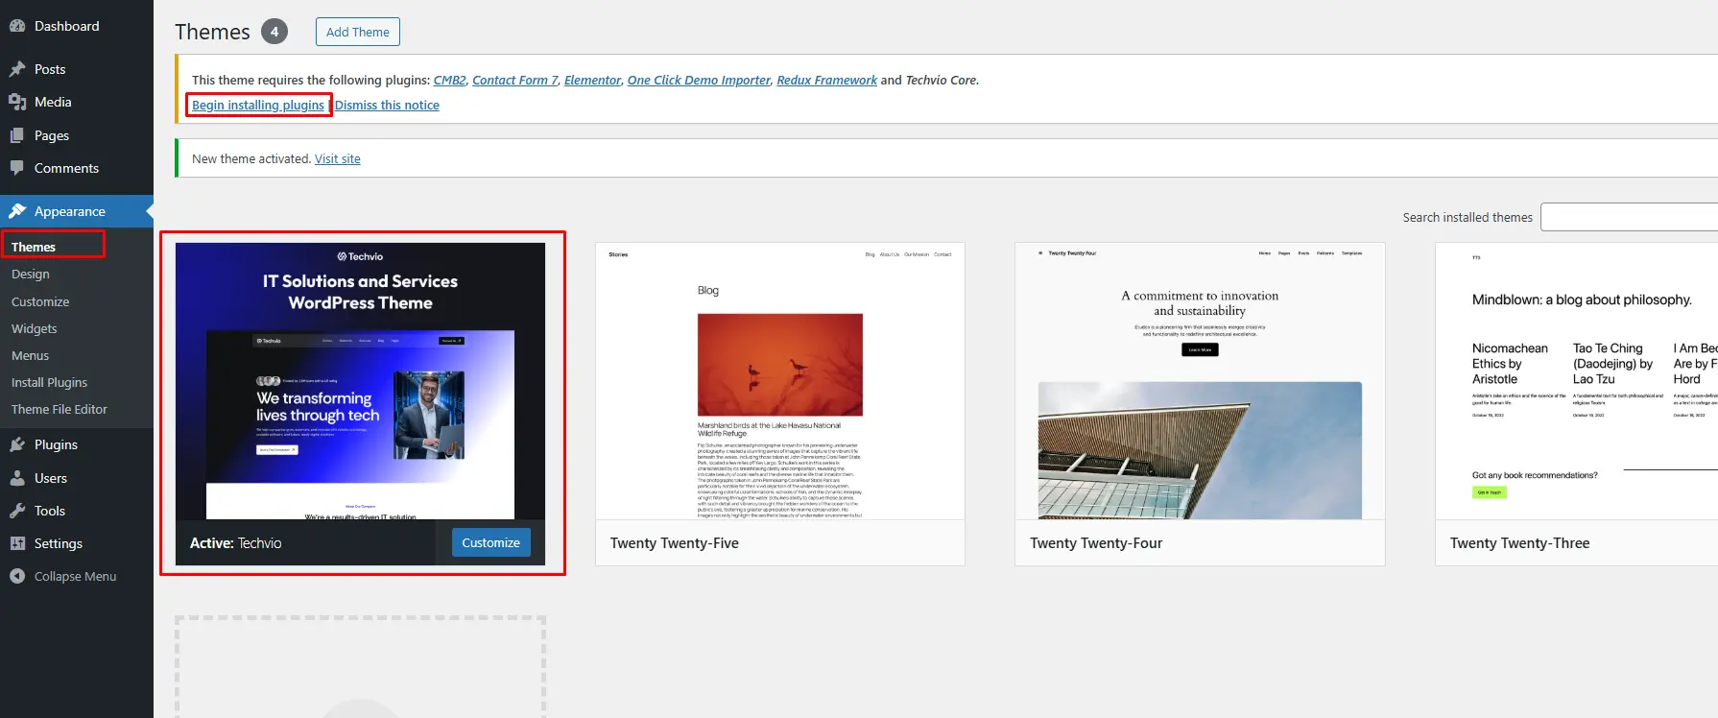Open the Pages menu item
1718x718 pixels.
(77, 135)
